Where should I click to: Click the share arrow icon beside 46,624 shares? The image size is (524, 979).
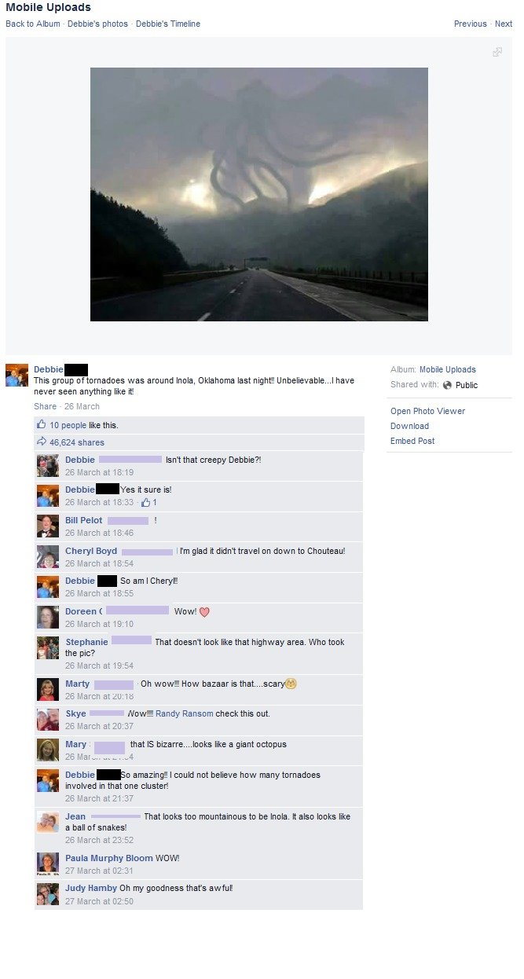pos(42,442)
